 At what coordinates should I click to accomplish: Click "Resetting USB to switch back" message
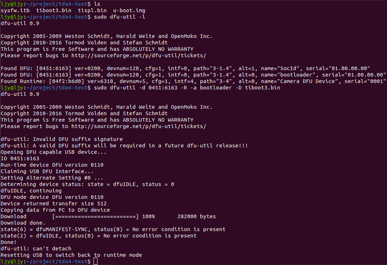(71, 255)
